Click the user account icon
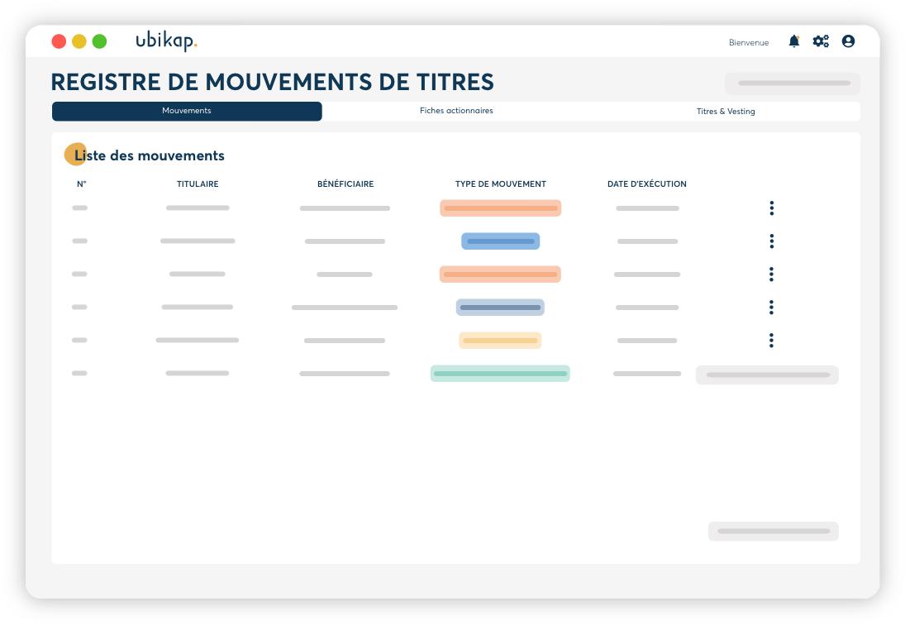 point(848,41)
